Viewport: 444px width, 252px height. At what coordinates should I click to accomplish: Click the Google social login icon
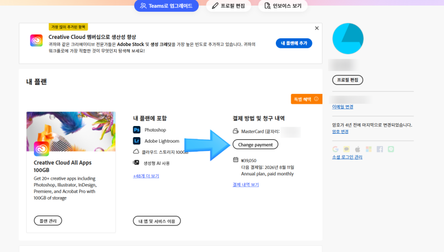336,149
